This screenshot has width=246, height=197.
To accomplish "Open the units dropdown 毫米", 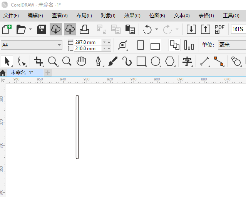I will [x=232, y=45].
